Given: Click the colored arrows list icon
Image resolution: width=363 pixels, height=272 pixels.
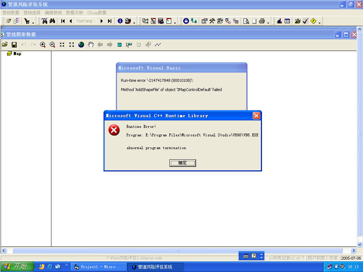Looking at the screenshot, I should 16,21.
